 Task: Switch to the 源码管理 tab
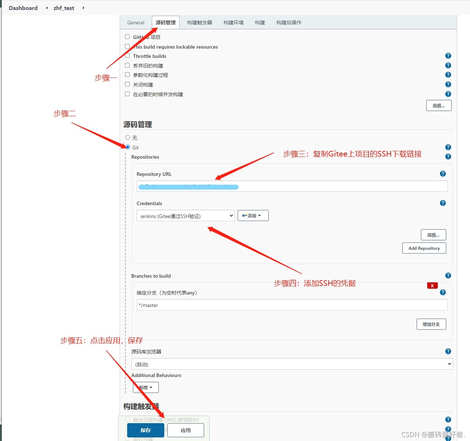coord(166,23)
